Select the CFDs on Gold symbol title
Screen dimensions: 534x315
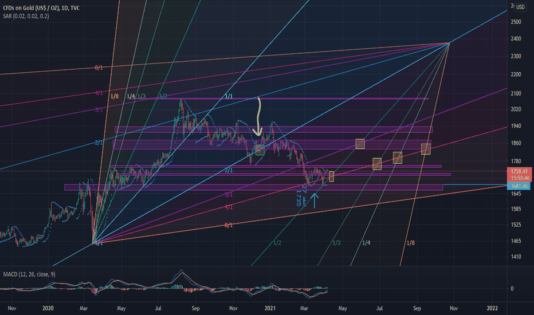coord(41,8)
